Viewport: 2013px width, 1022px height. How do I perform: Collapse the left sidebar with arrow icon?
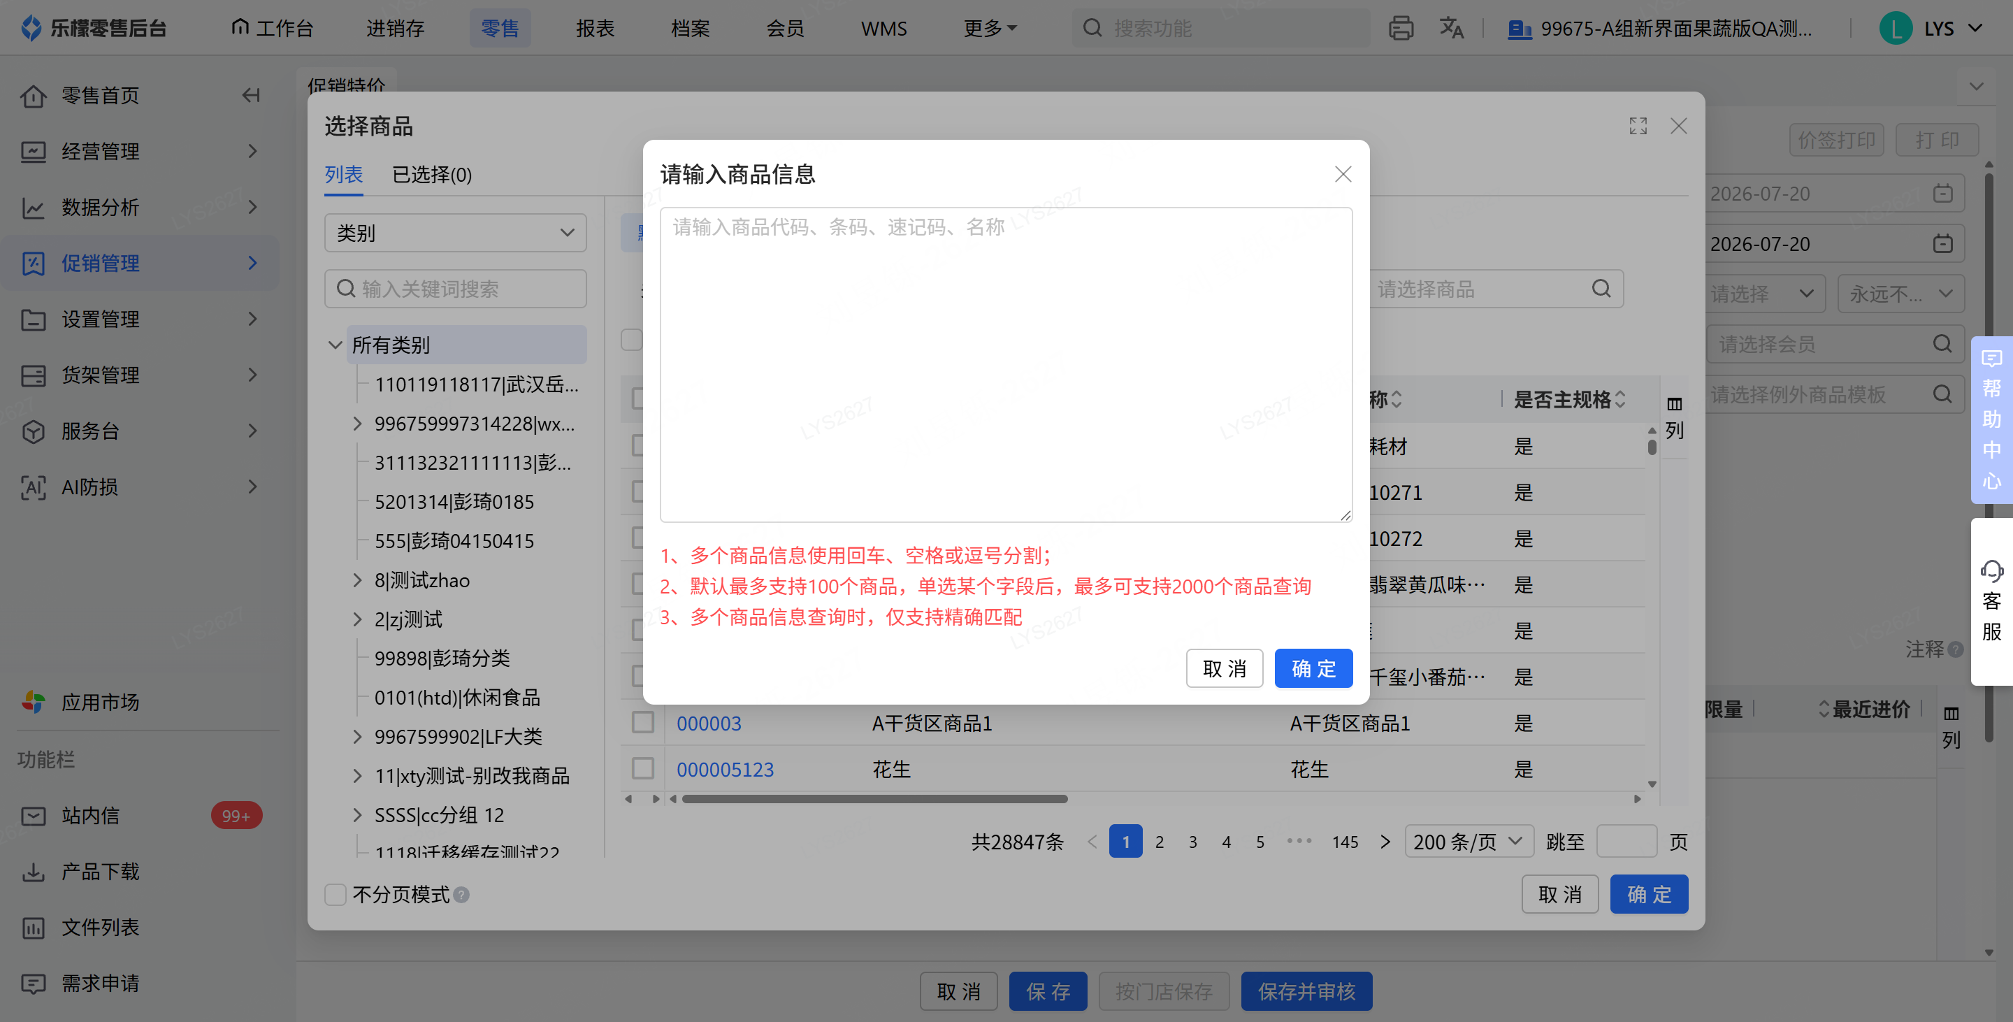(x=251, y=95)
